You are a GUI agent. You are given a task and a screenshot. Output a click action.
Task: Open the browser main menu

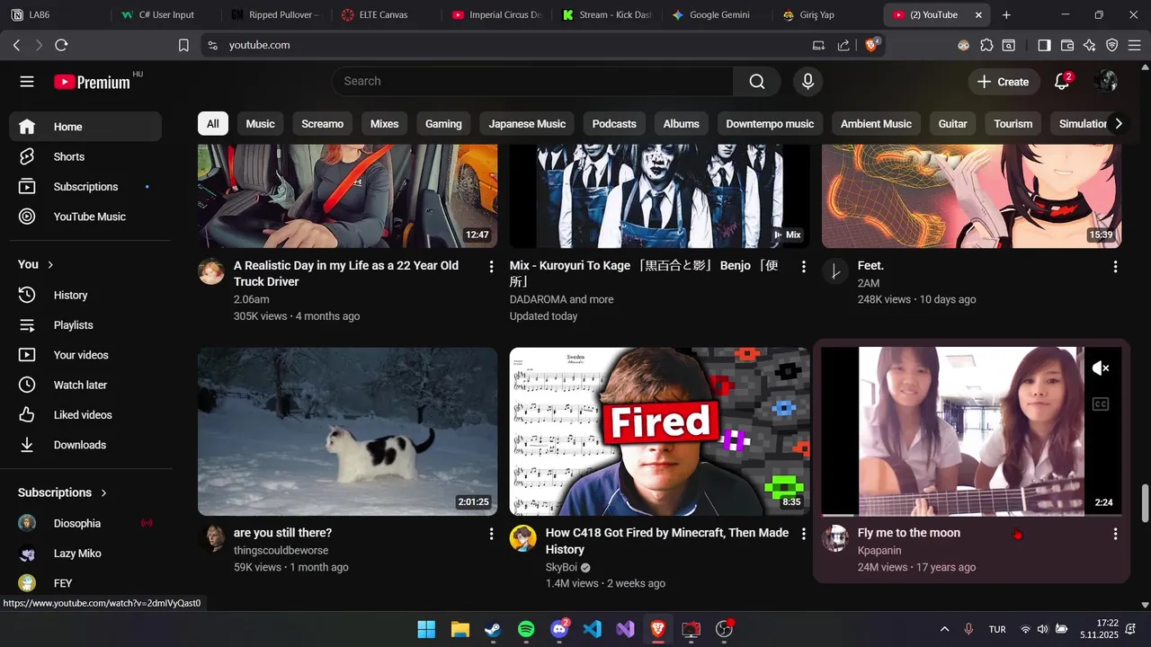pos(1135,45)
